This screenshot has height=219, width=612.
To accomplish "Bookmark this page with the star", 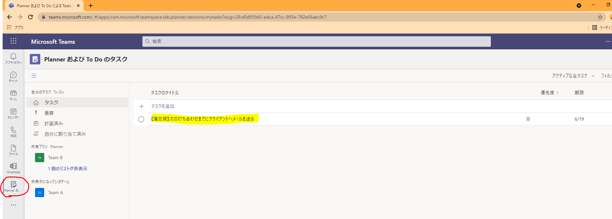I will pos(600,17).
